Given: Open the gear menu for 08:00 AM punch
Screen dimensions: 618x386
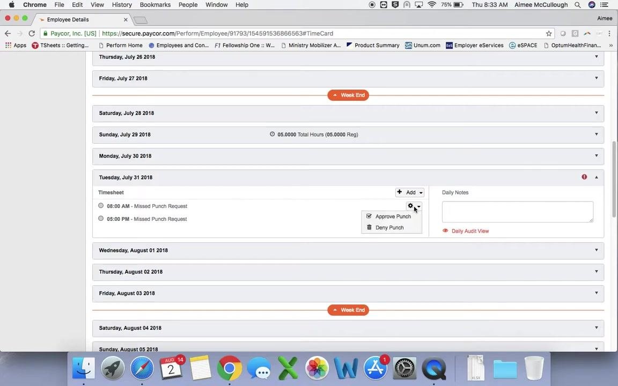Looking at the screenshot, I should [414, 206].
